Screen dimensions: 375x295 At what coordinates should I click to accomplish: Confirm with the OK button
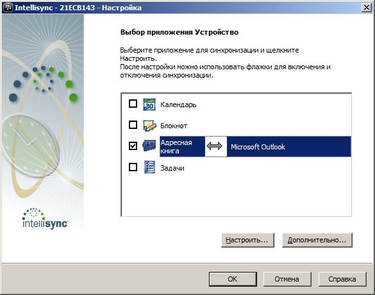tap(233, 279)
